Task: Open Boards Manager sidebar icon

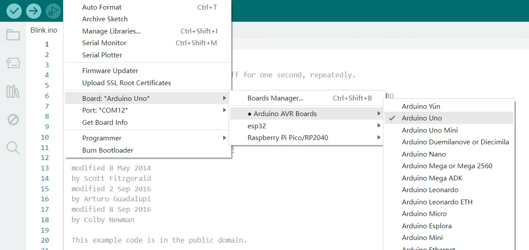Action: click(13, 63)
